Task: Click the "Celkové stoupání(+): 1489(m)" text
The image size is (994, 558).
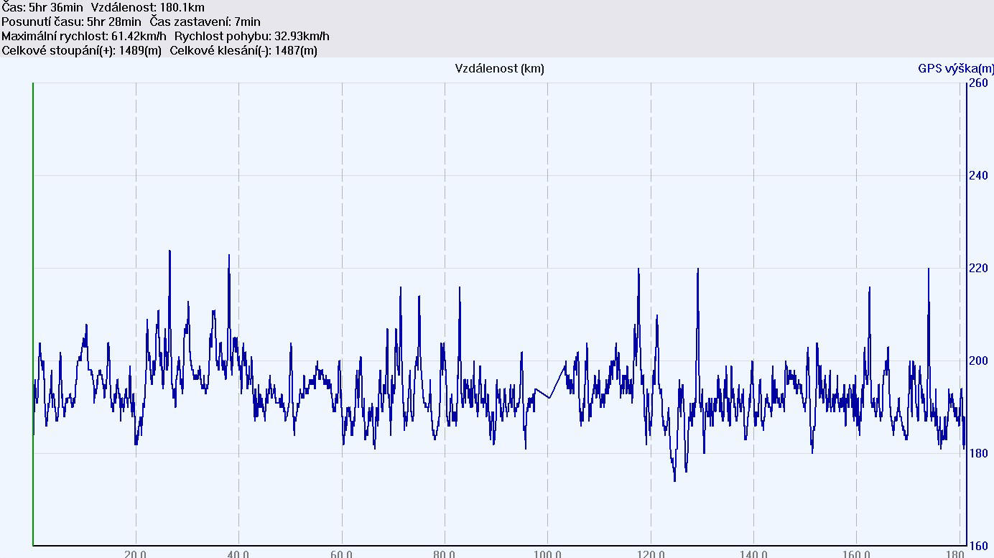Action: coord(82,50)
